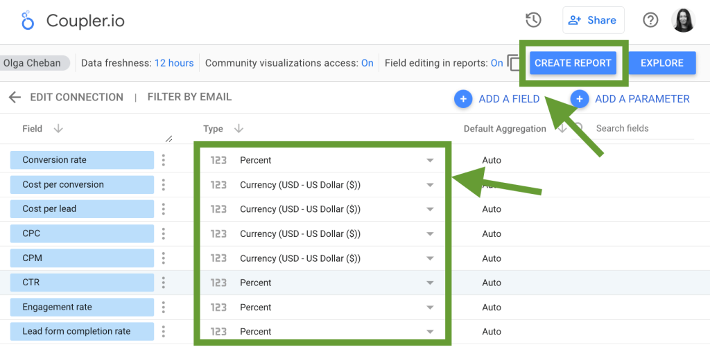Expand Conversion rate type dropdown

point(430,160)
